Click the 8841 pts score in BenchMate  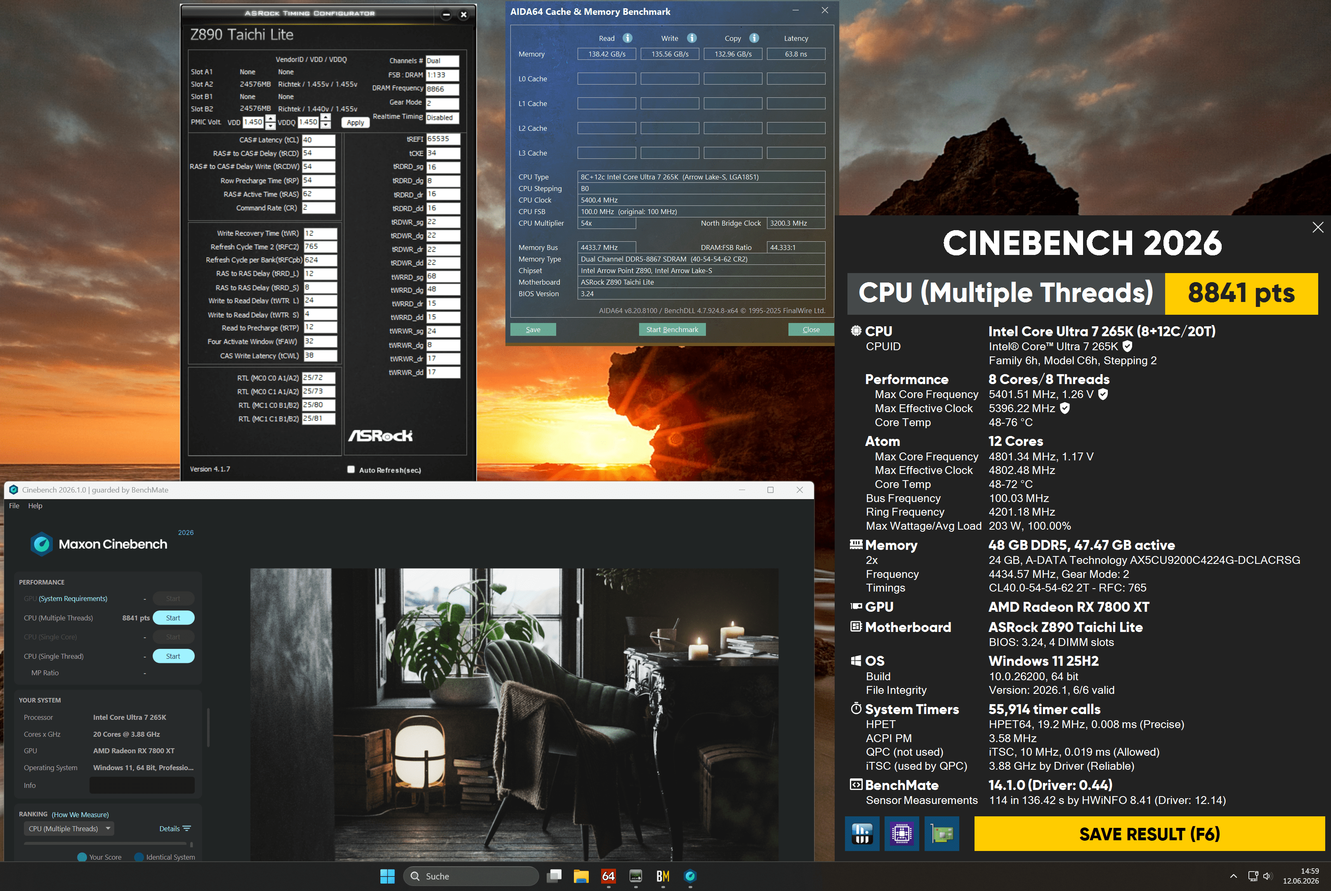pyautogui.click(x=1241, y=293)
